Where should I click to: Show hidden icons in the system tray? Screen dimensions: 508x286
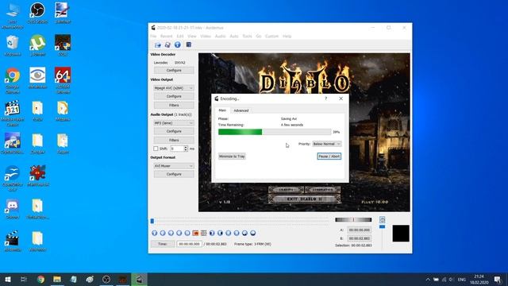point(428,279)
